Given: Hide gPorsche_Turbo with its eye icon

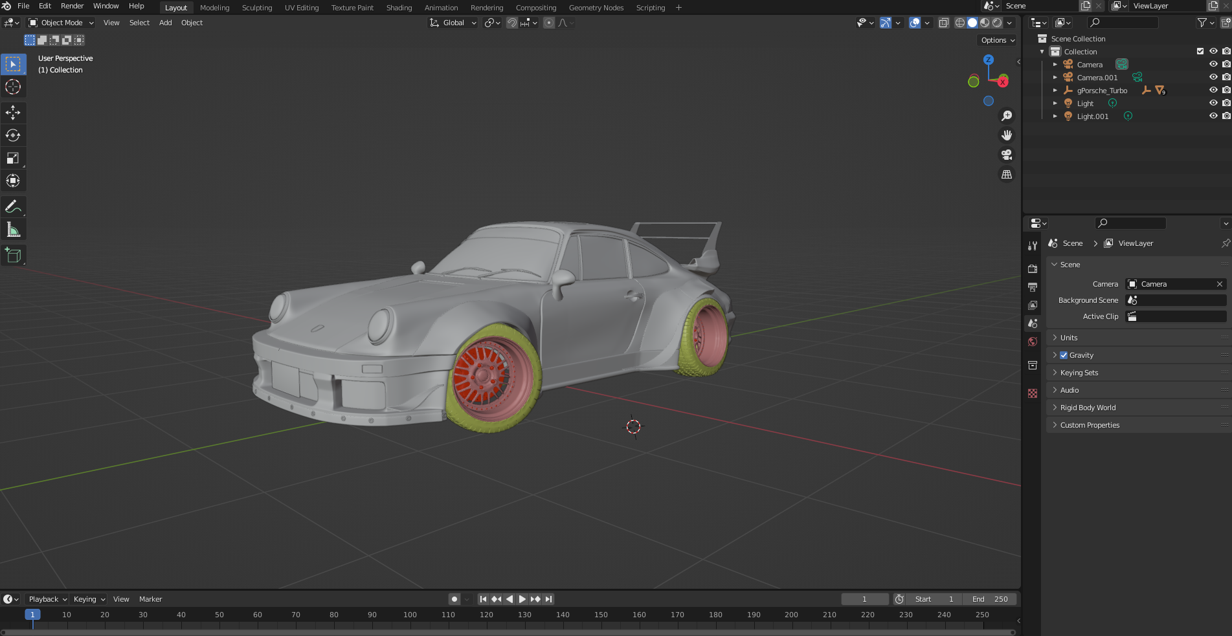Looking at the screenshot, I should (1213, 90).
